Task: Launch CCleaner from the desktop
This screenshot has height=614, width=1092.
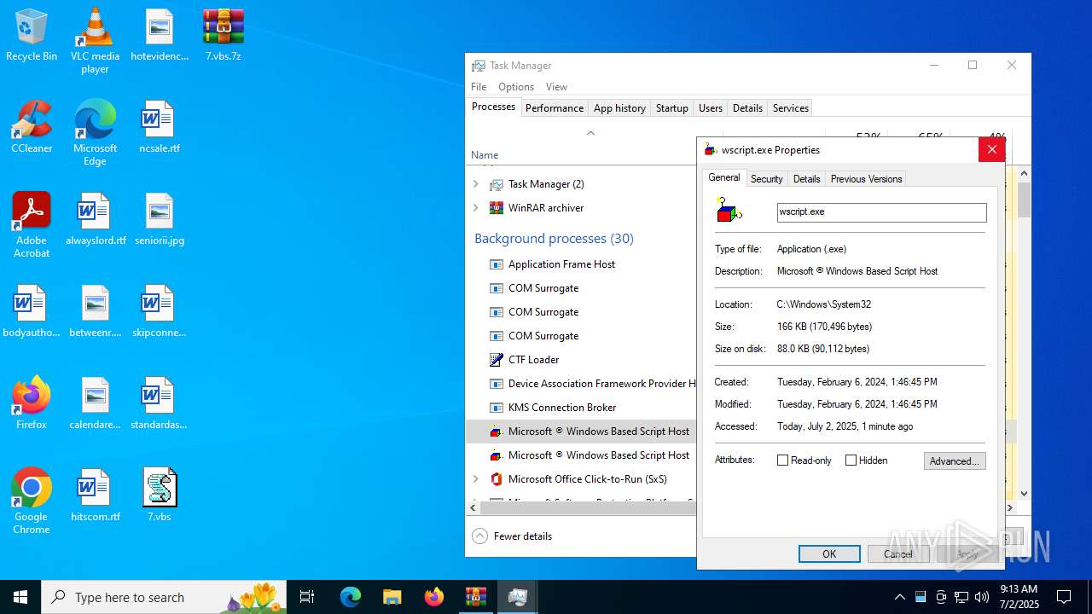Action: click(32, 127)
